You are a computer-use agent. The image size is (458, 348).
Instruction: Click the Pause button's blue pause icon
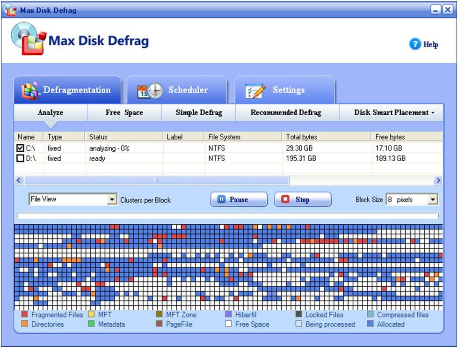coord(221,199)
